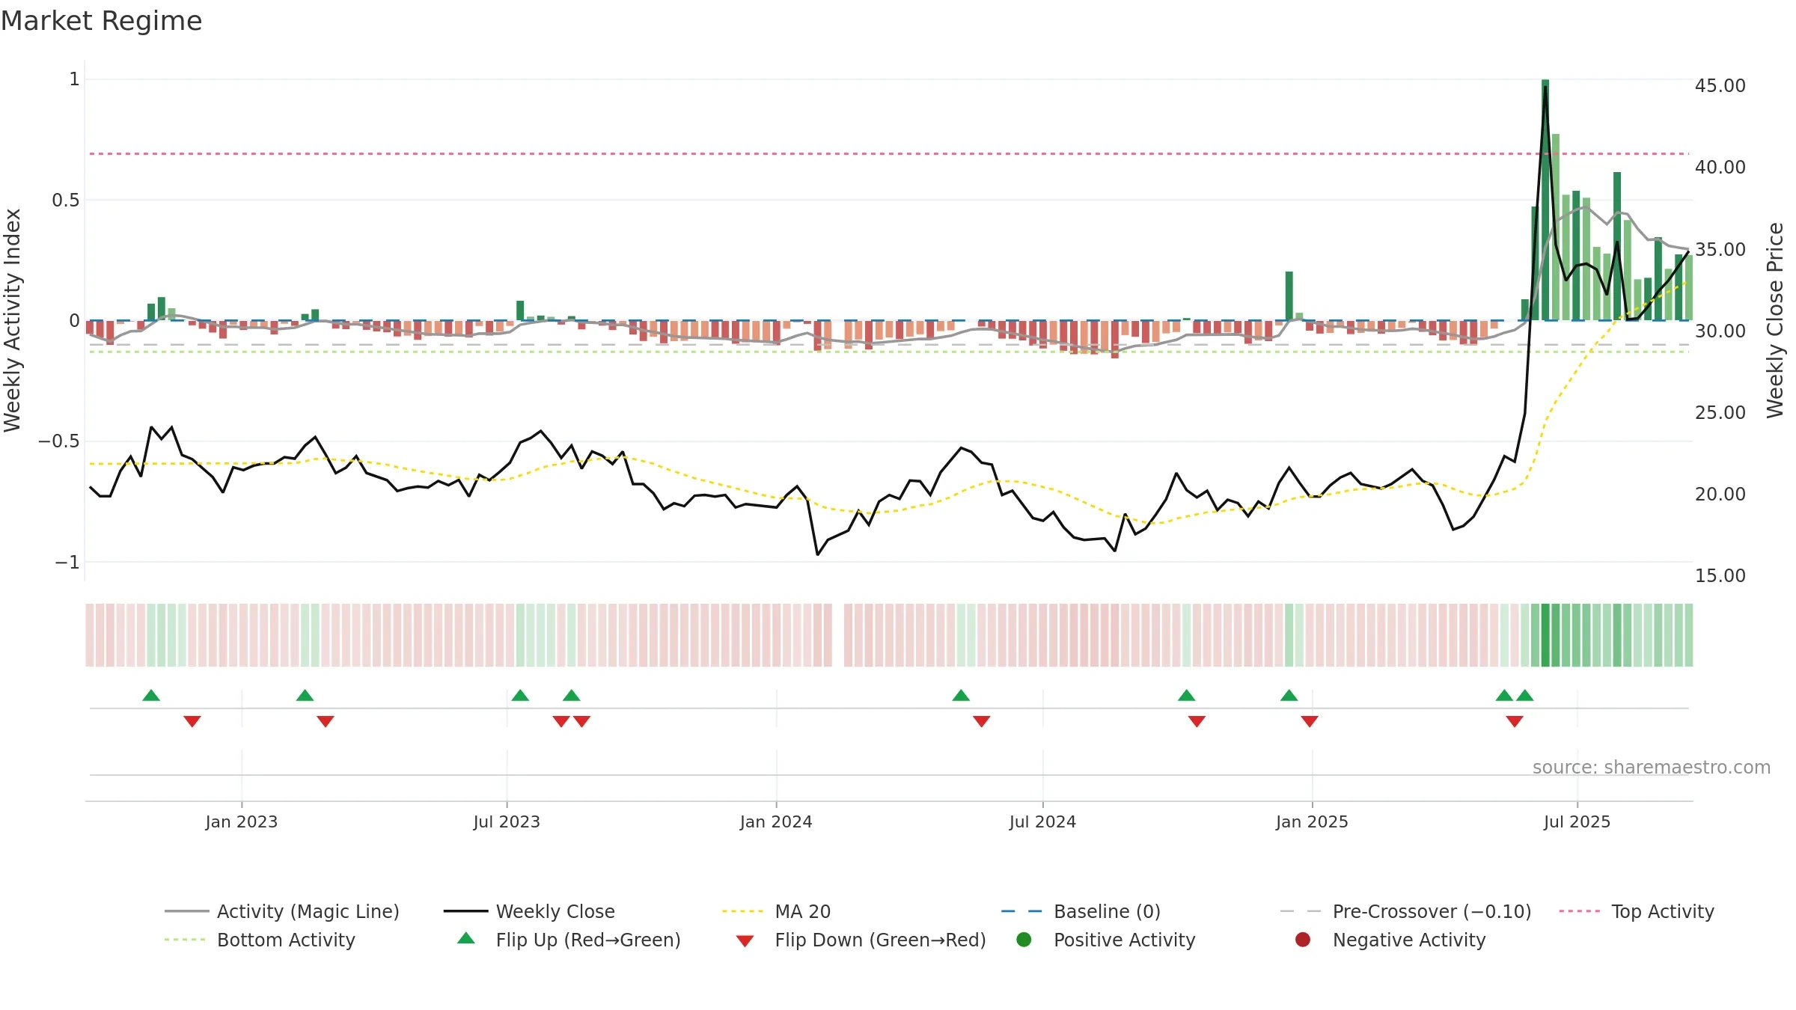Click the Jan 2023 axis label
Viewport: 1796px width, 1010px height.
click(242, 821)
